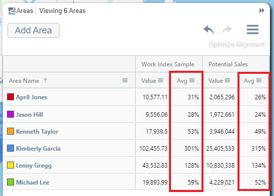The height and width of the screenshot is (196, 274).
Task: Click the undo arrow icon
Action: coord(209,30)
